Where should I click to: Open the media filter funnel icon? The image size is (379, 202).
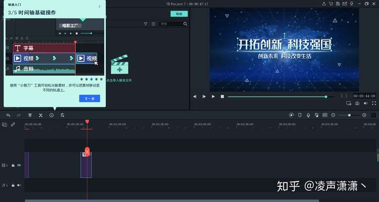click(x=145, y=24)
